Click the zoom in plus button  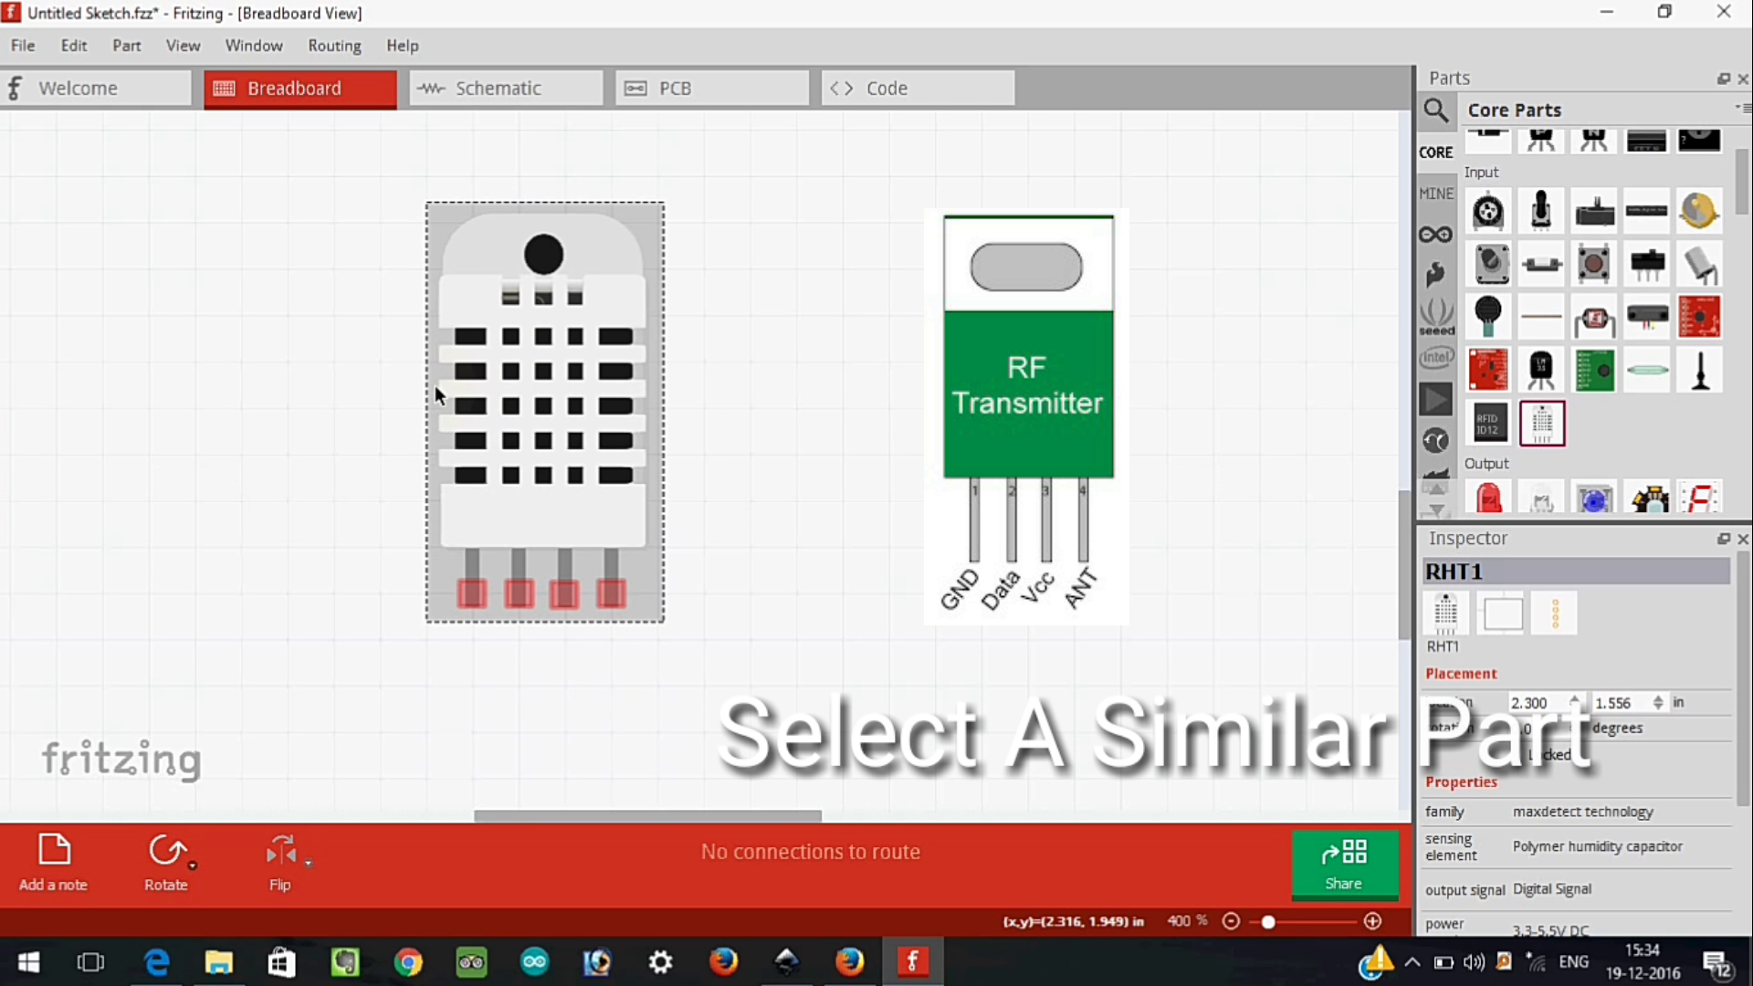click(x=1372, y=921)
